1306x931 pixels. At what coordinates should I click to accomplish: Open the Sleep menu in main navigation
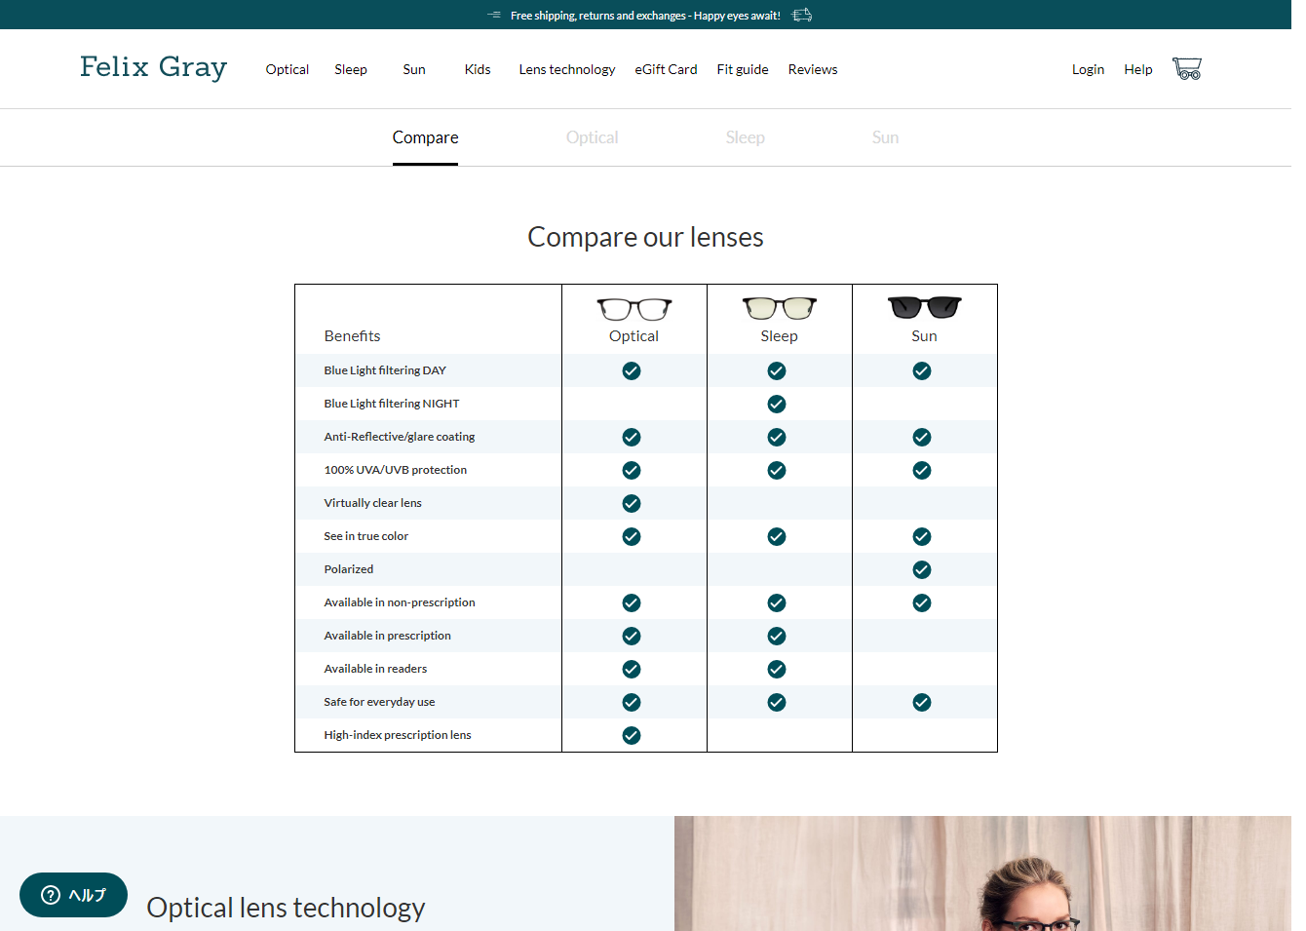pyautogui.click(x=351, y=69)
